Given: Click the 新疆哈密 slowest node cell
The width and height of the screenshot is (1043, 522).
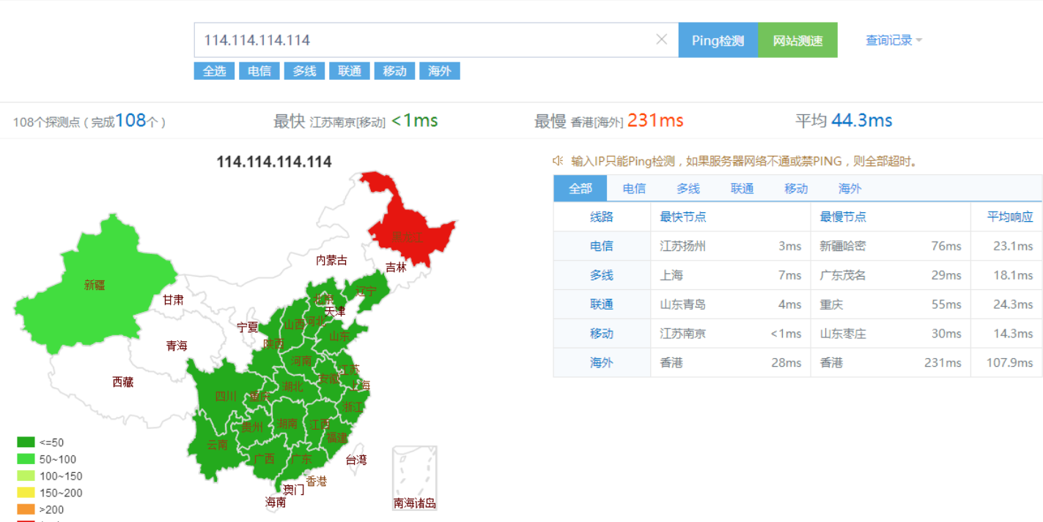Looking at the screenshot, I should (x=891, y=246).
